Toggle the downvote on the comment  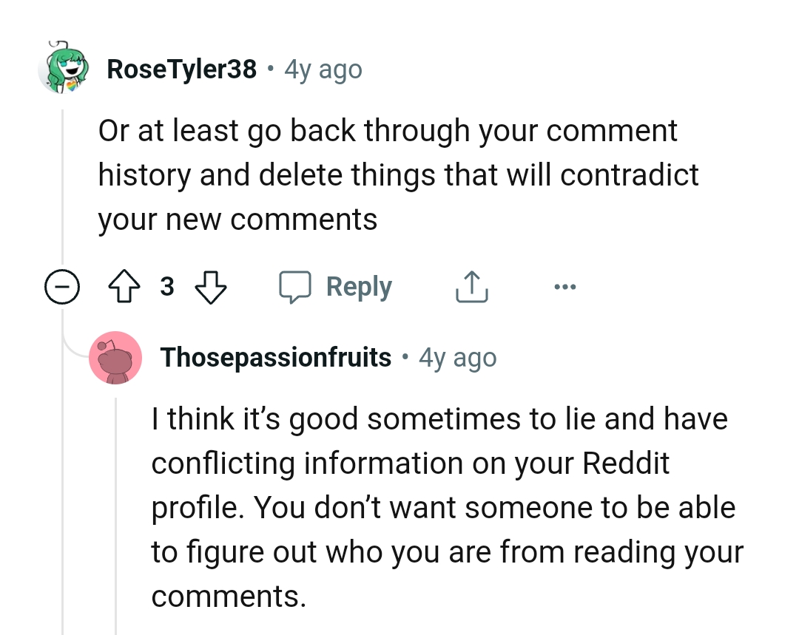coord(210,287)
